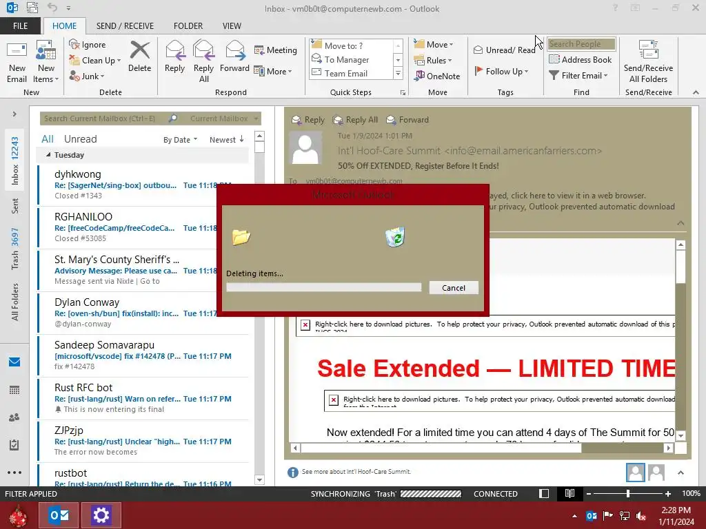Click the Search Current Mailbox field
The image size is (706, 529).
point(103,118)
